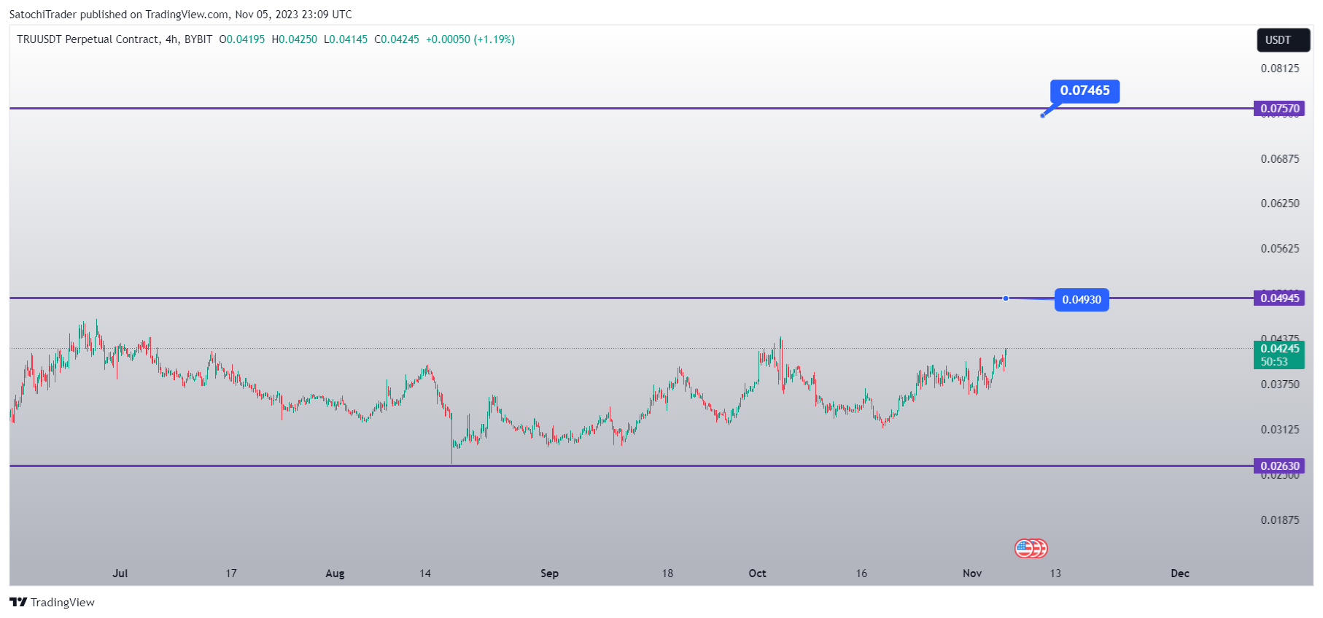Click the +0.00050 (+1.19%) change value
The height and width of the screenshot is (618, 1323).
click(470, 39)
